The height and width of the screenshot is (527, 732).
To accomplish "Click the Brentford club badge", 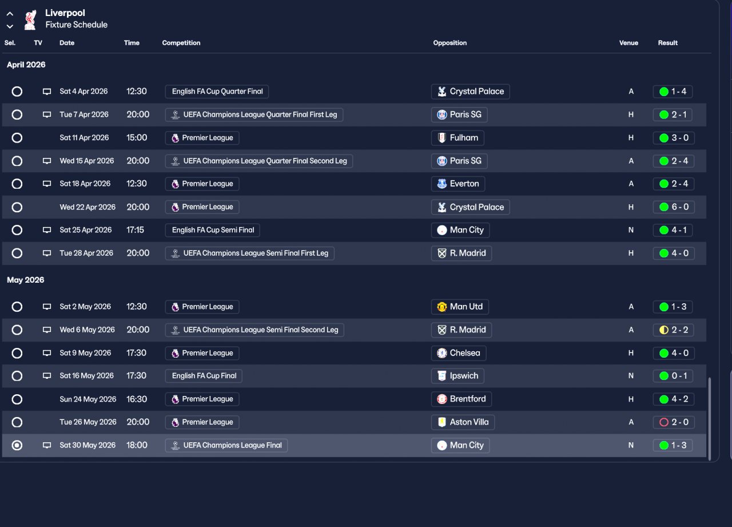I will tap(441, 399).
